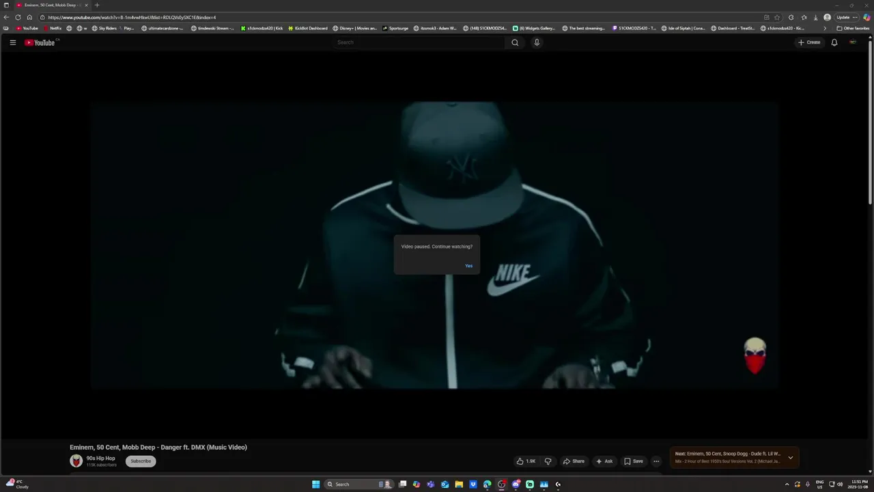The width and height of the screenshot is (874, 492).
Task: Open the 90s Hip Hop channel name link
Action: click(101, 459)
